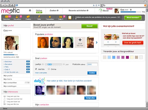The height and width of the screenshot is (110, 148).
Task: Click the daily6 logo
Action: (x=39, y=81)
